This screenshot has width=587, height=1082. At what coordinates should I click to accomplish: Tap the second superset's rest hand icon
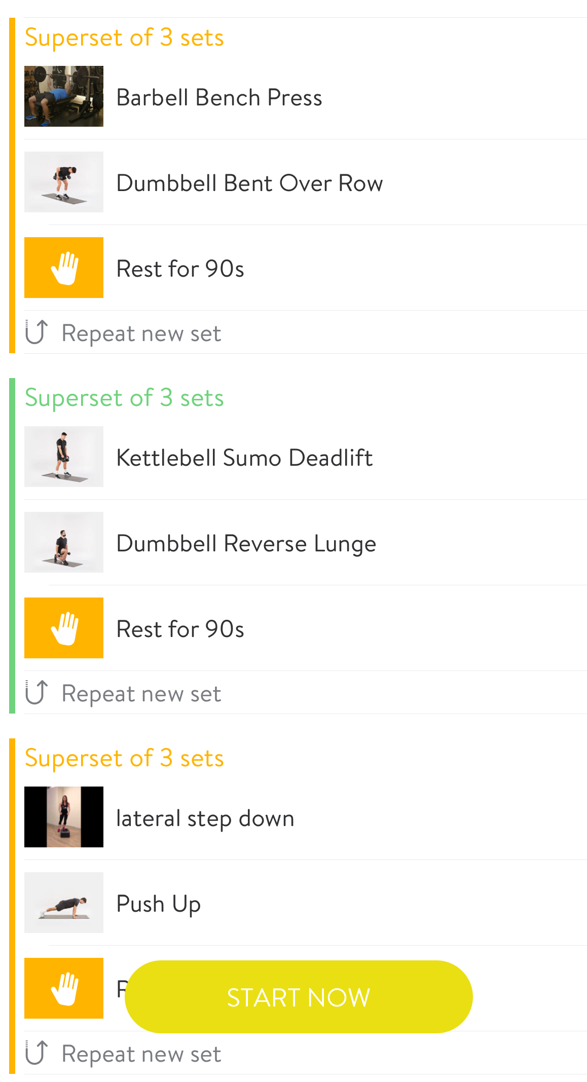pos(64,628)
